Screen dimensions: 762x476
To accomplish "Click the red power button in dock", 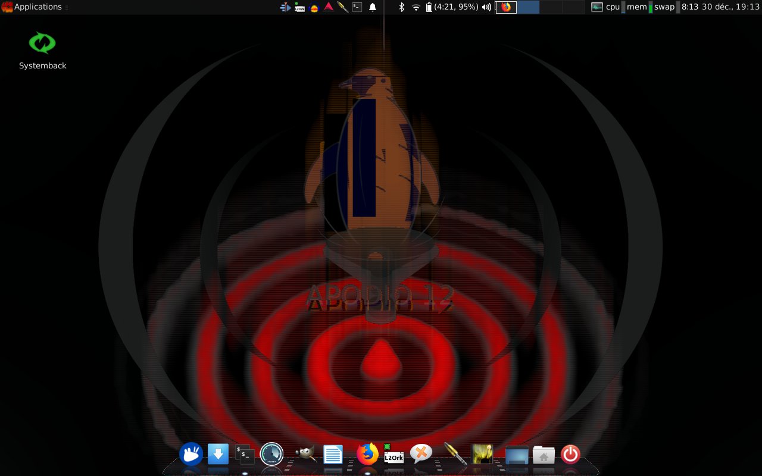I will click(570, 455).
